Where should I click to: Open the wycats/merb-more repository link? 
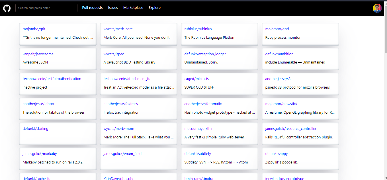tap(119, 129)
